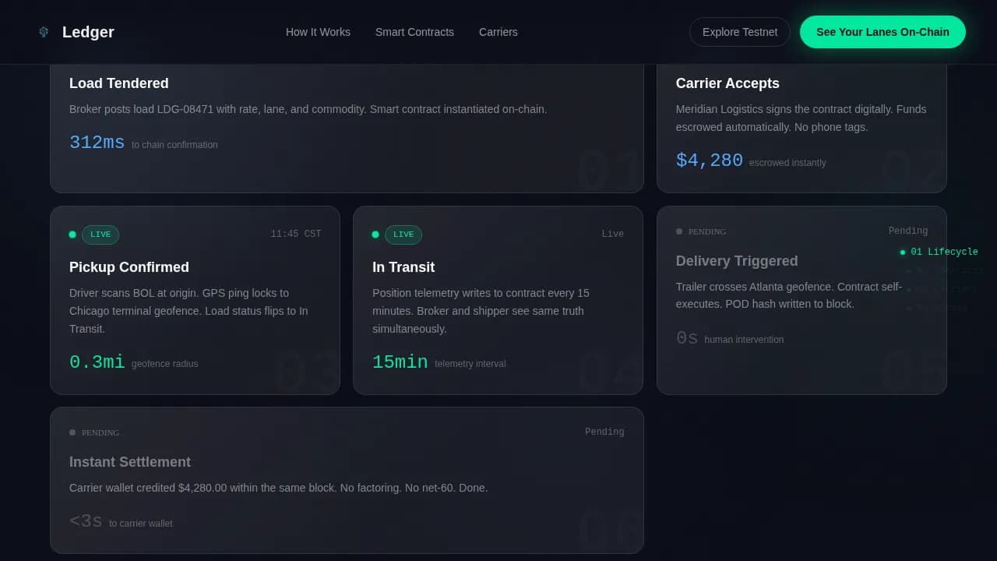
Task: Toggle the LIVE badge on Pickup Confirmed card
Action: [x=100, y=234]
